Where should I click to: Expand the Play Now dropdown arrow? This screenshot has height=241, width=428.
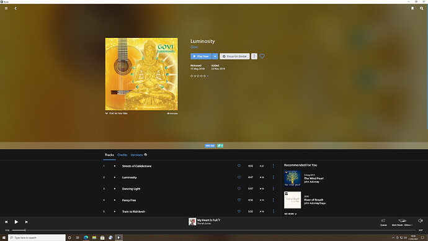click(215, 57)
